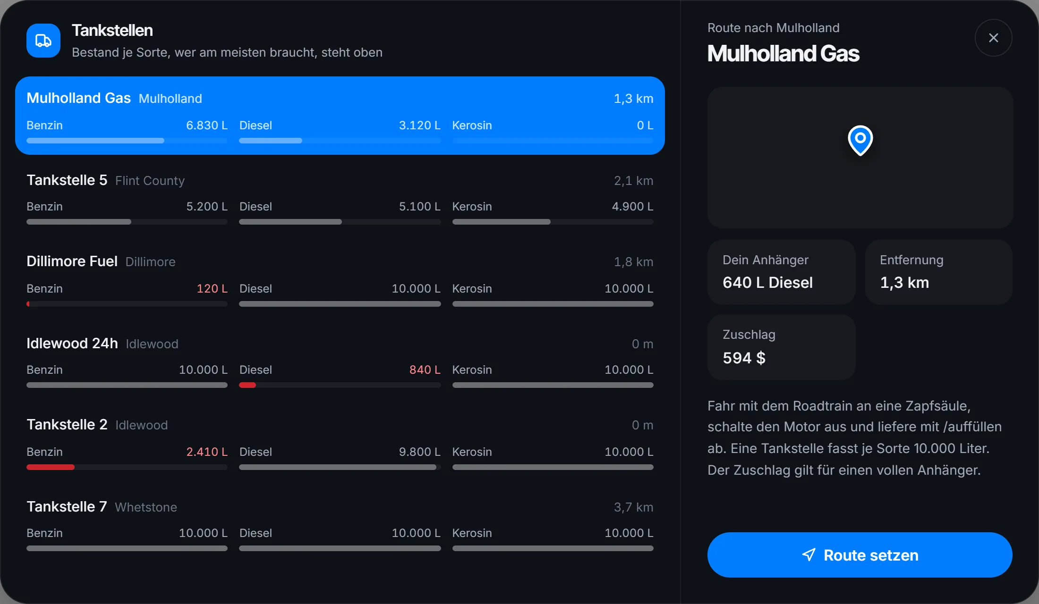The height and width of the screenshot is (604, 1039).
Task: Close the Mulholland Gas route panel
Action: (x=994, y=38)
